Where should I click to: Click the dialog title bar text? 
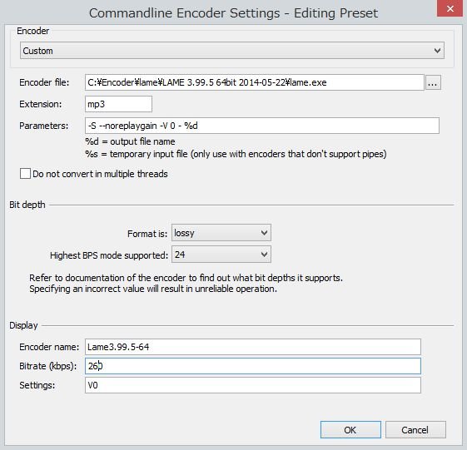click(233, 13)
